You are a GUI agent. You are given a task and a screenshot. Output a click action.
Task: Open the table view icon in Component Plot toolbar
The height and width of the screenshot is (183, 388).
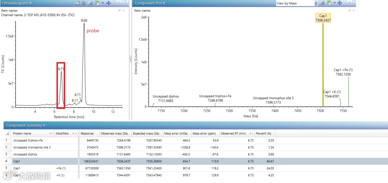point(322,3)
